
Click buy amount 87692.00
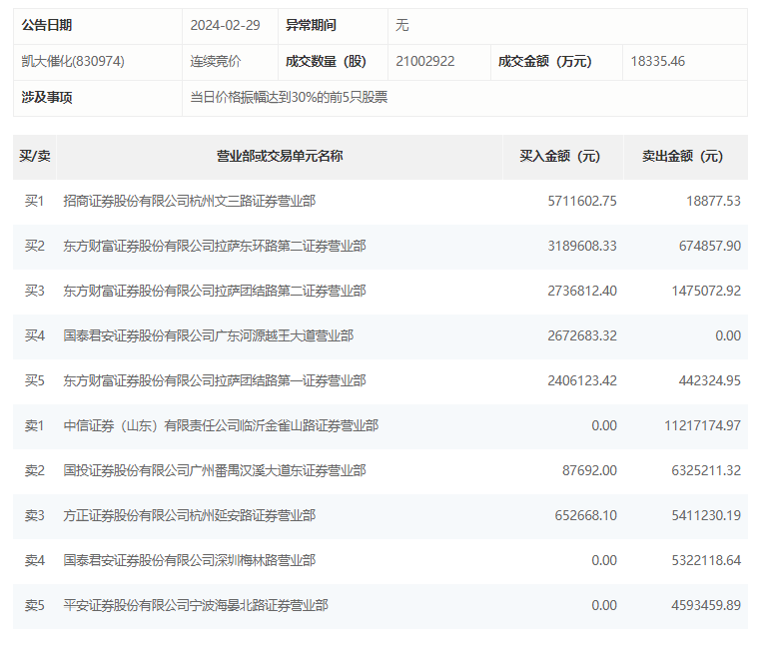(589, 471)
